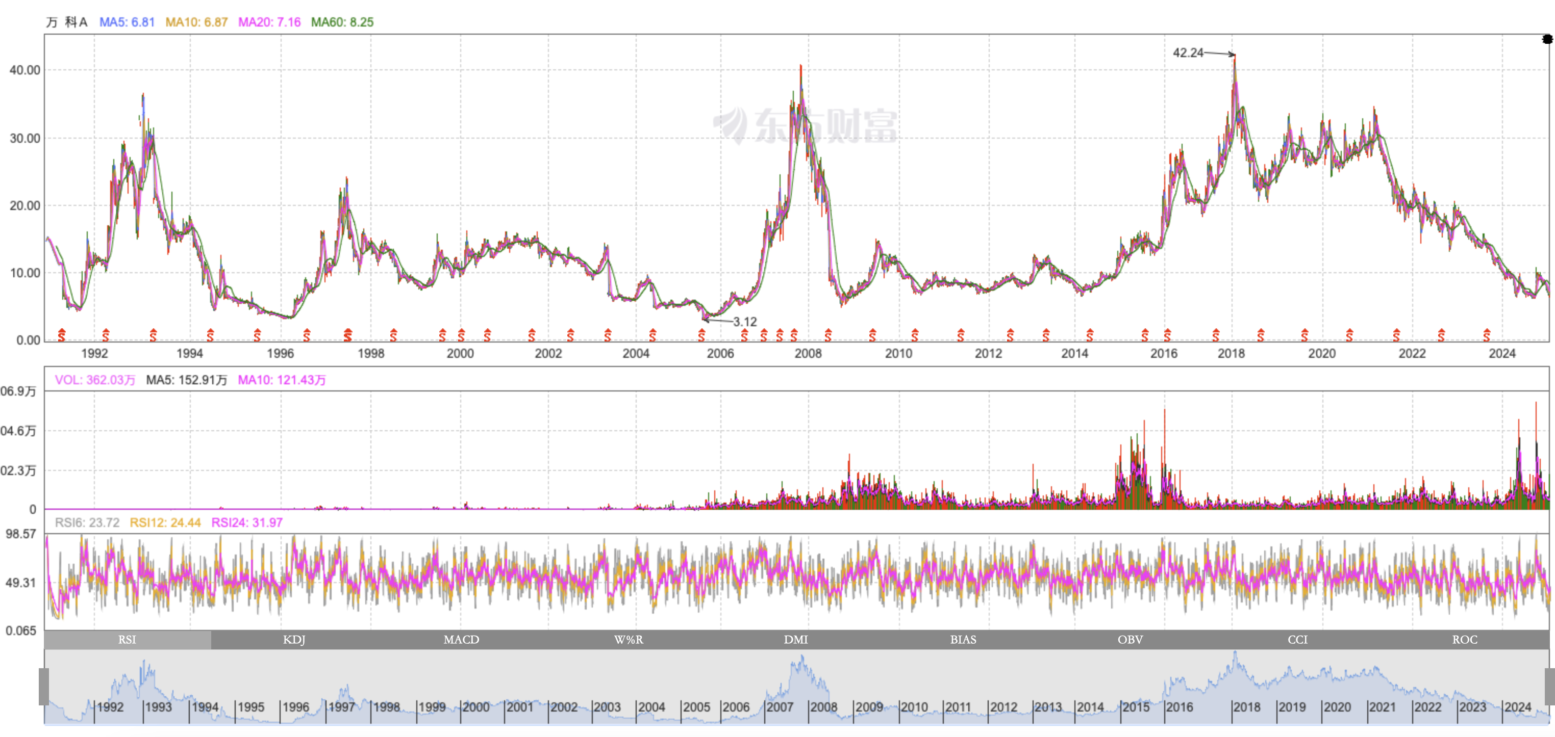The width and height of the screenshot is (1555, 737).
Task: Show the BIAS indicator tab
Action: point(963,639)
